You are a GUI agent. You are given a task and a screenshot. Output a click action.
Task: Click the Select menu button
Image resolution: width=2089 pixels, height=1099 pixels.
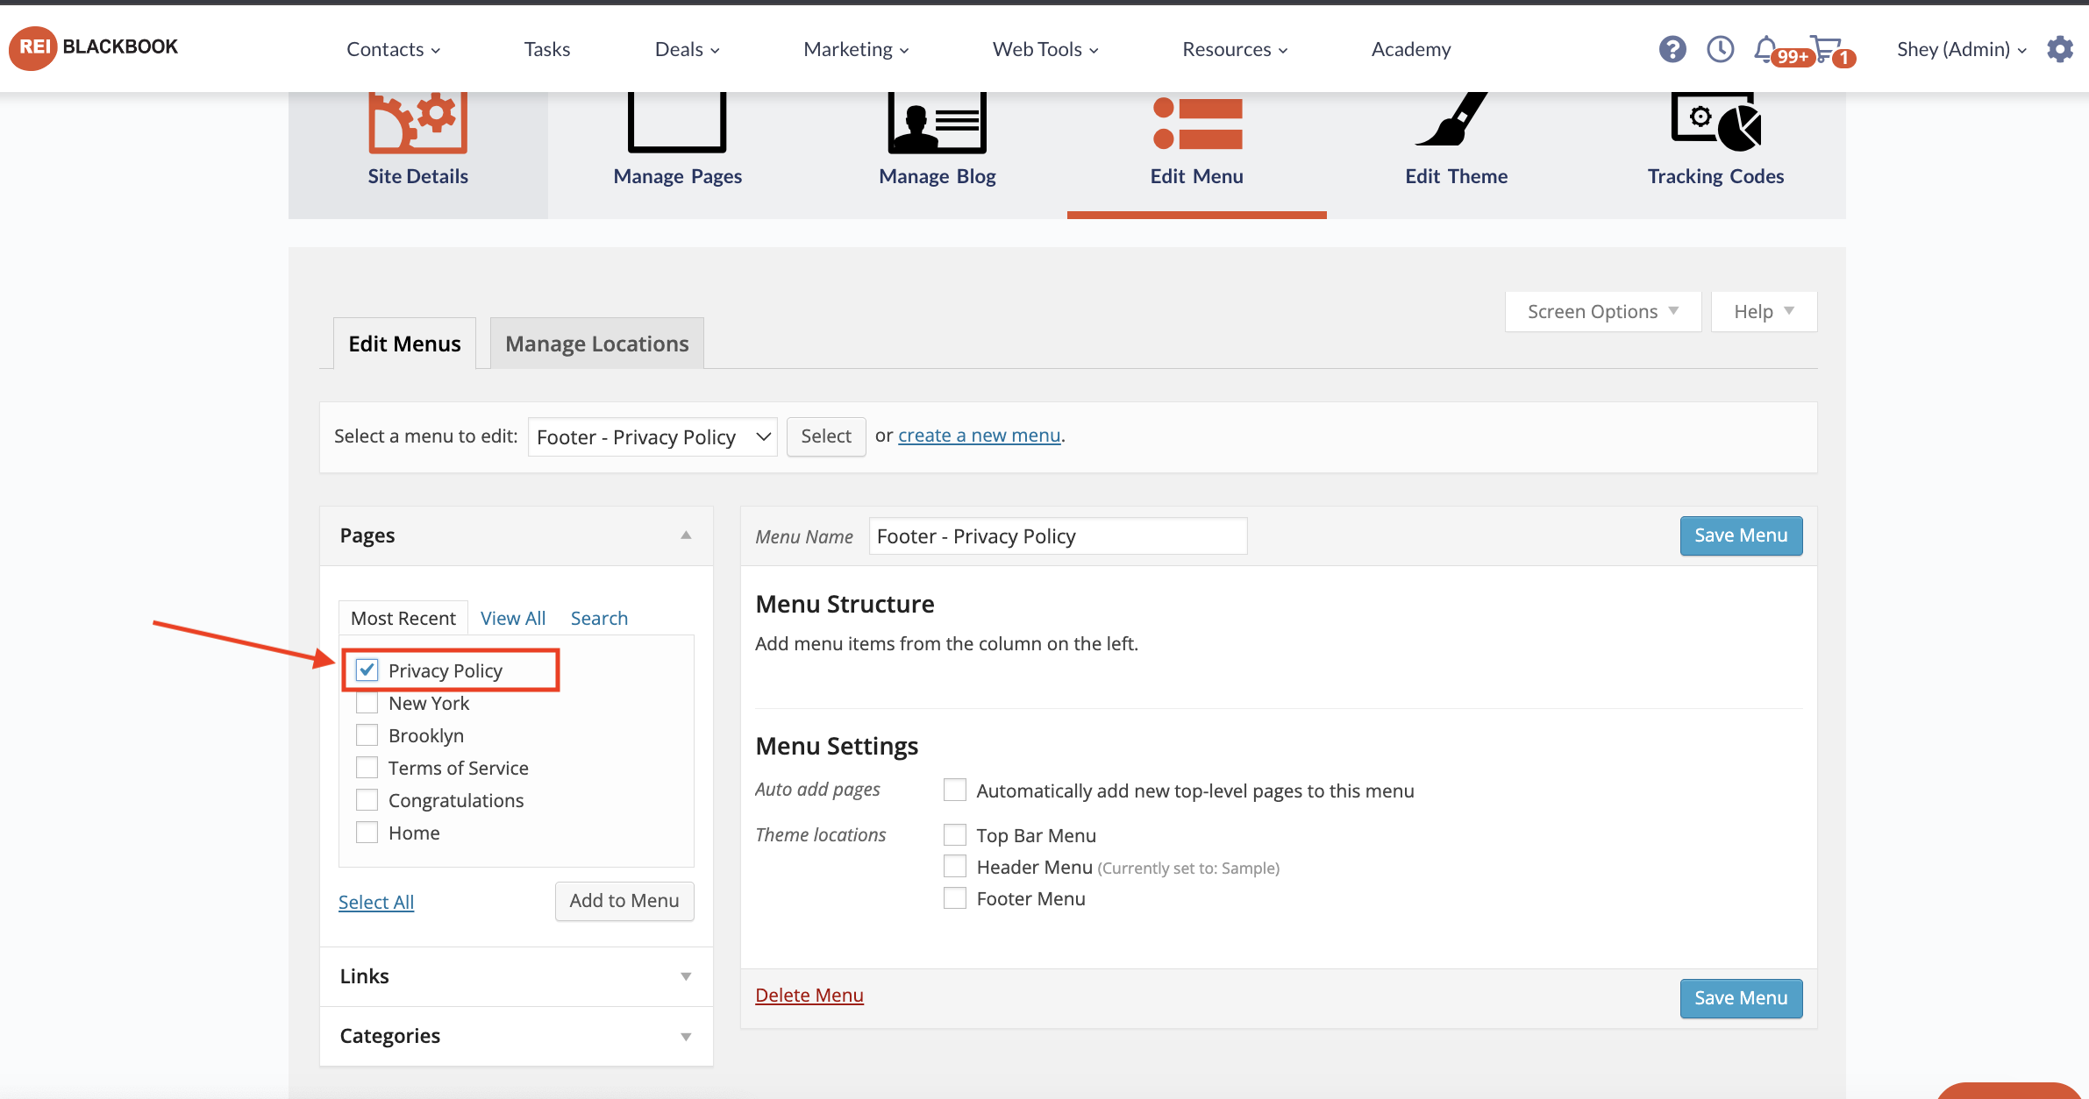coord(826,436)
